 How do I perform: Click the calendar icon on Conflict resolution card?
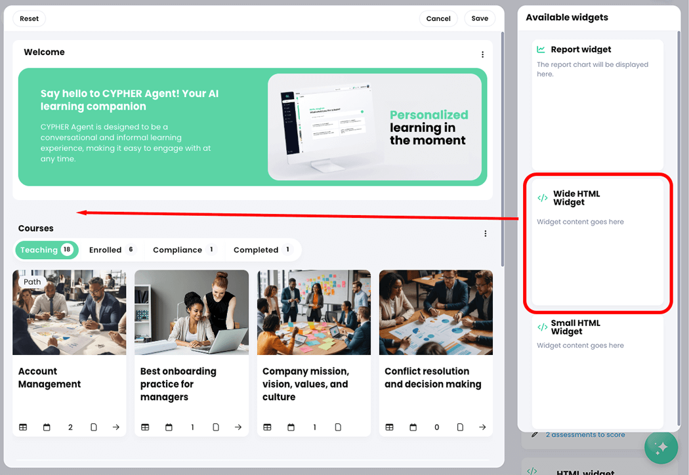tap(413, 427)
